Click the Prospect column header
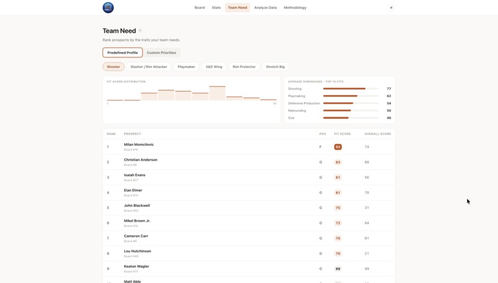This screenshot has height=283, width=498. (132, 134)
